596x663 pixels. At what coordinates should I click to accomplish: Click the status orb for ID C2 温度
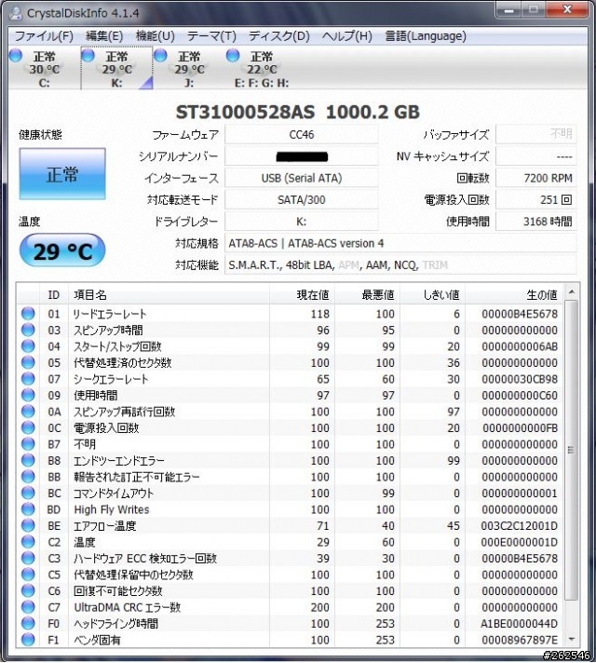pos(28,542)
